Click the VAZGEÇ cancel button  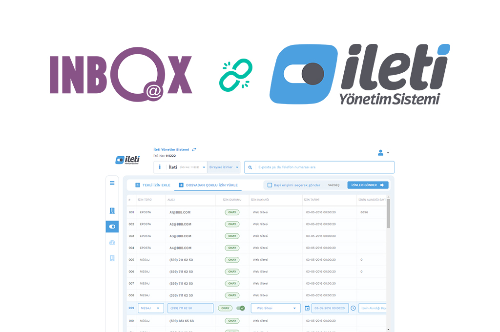[x=333, y=185]
